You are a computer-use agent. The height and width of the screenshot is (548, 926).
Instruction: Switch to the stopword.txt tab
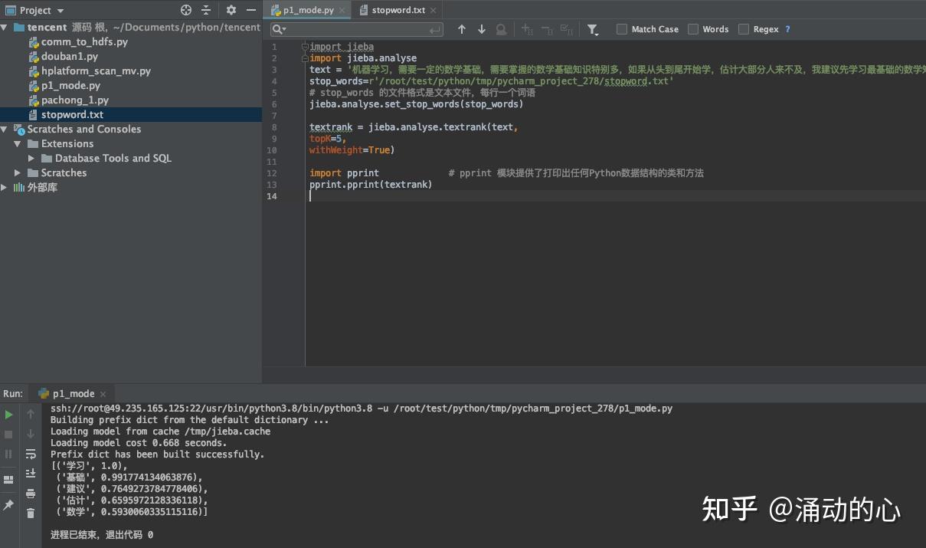click(398, 10)
